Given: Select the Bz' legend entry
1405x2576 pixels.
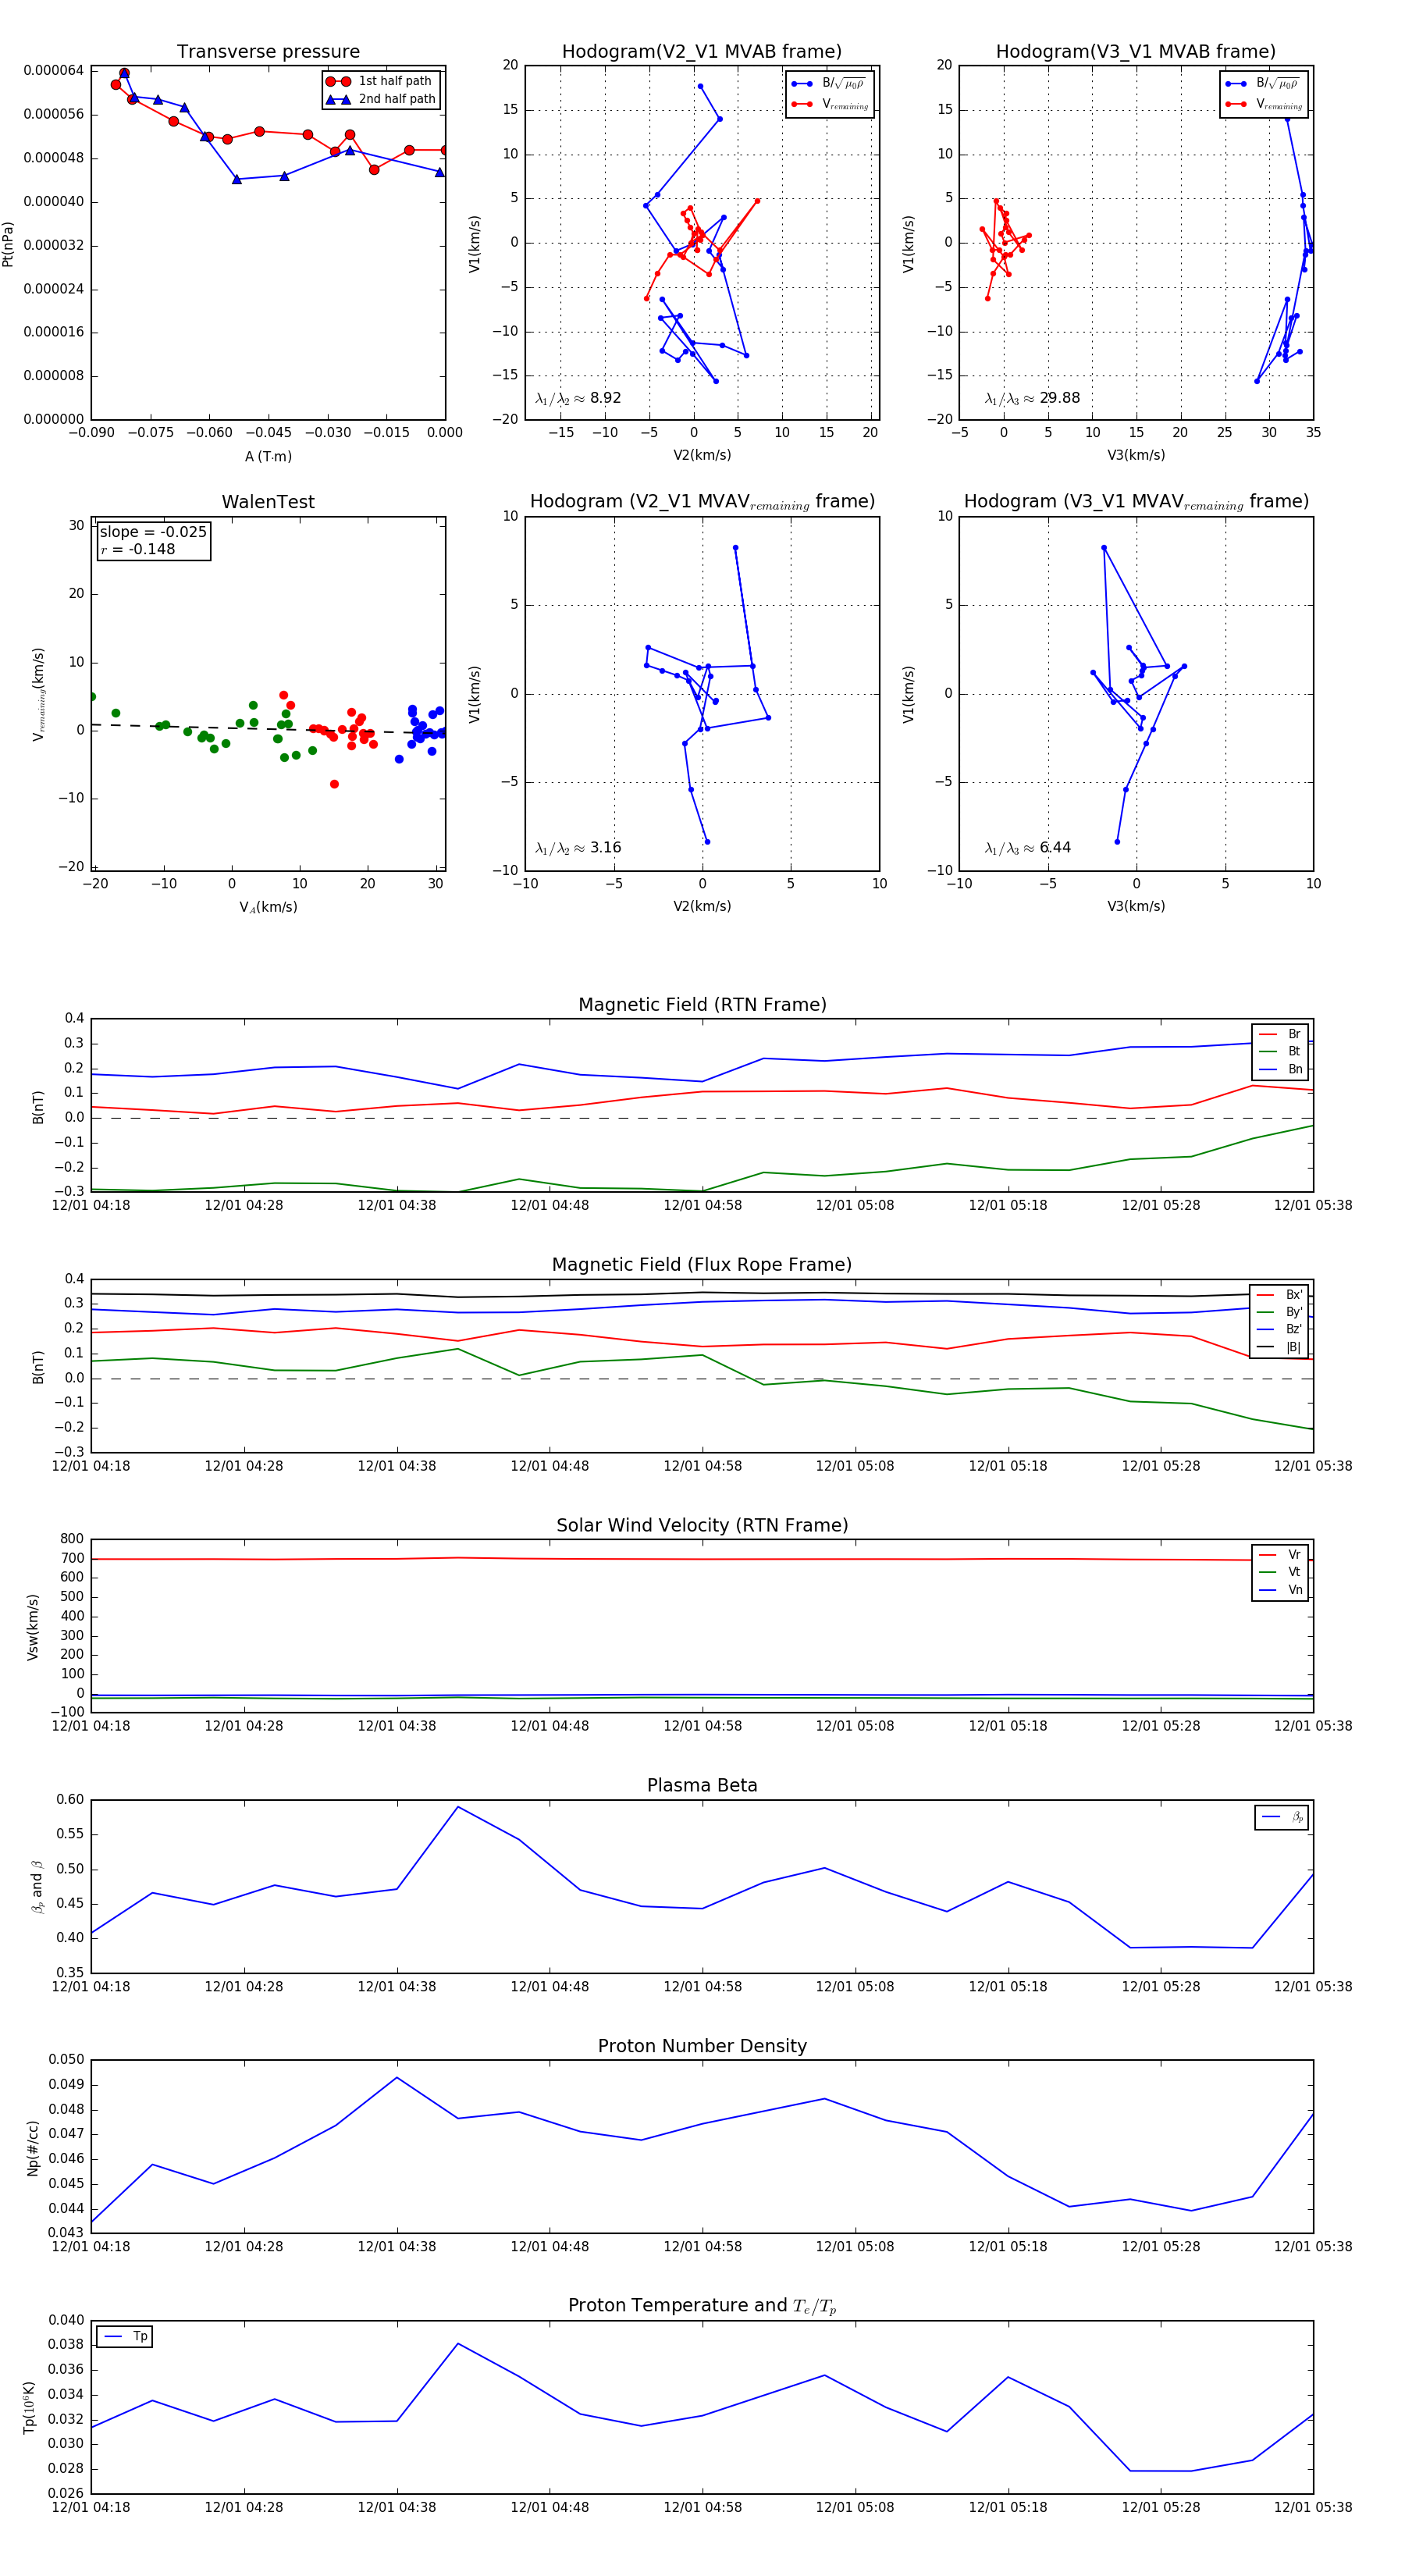Looking at the screenshot, I should click(x=1279, y=1329).
